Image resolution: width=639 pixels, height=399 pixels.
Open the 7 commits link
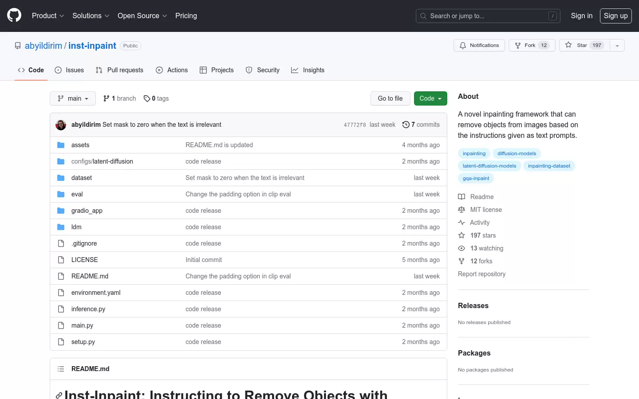421,125
